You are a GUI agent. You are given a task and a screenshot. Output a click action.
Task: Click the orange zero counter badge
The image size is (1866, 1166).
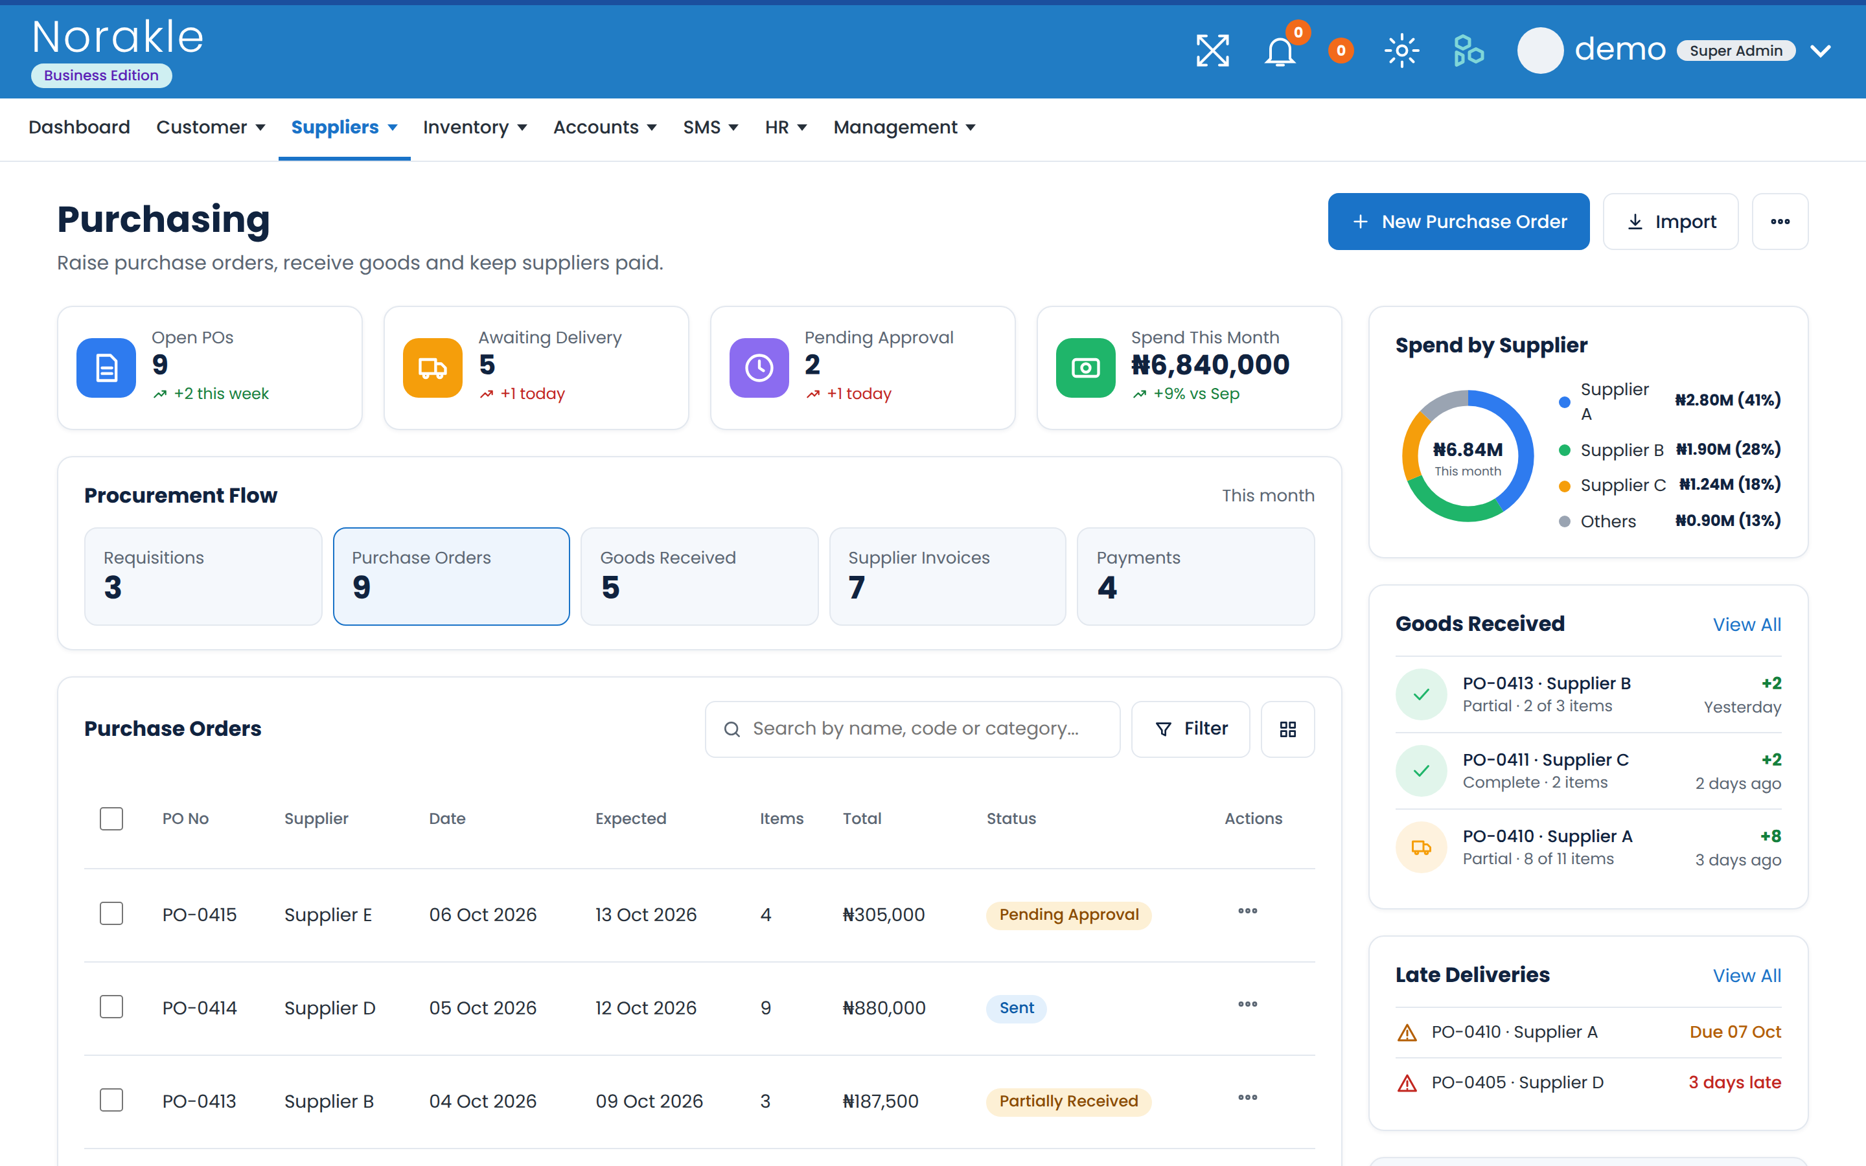pos(1341,51)
